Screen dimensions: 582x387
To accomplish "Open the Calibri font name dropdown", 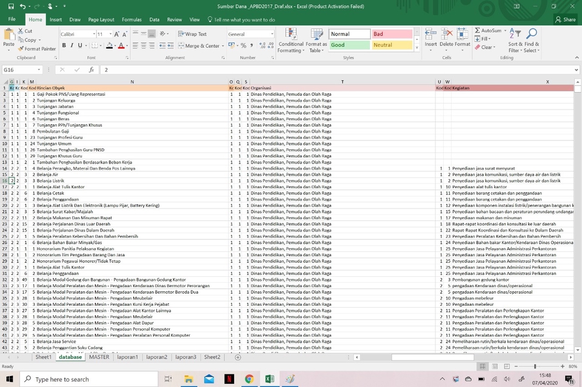I will [x=94, y=34].
